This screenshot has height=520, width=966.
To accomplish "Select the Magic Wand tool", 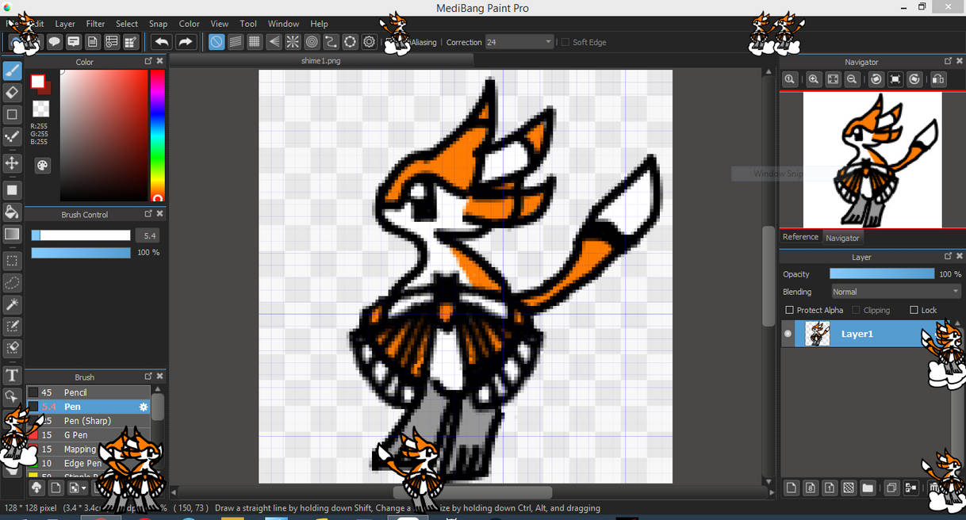I will pos(12,304).
